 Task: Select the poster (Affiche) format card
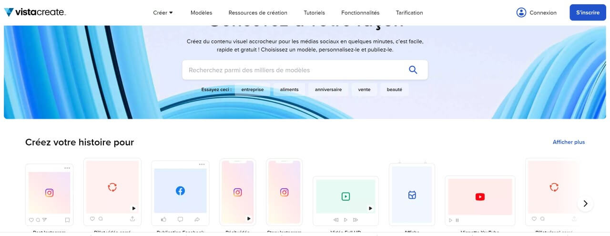point(412,195)
